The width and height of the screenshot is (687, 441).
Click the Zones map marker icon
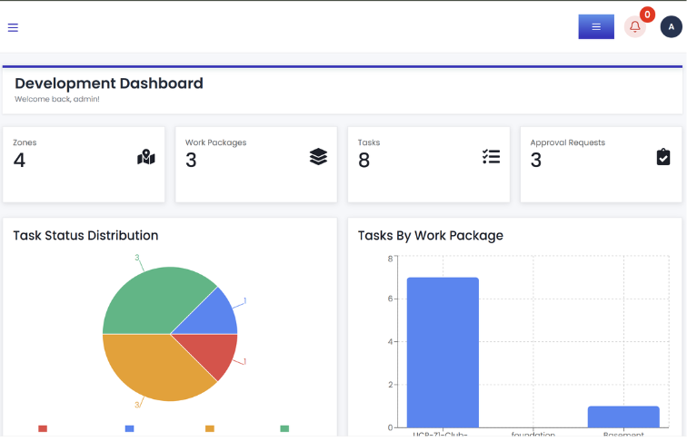point(146,157)
